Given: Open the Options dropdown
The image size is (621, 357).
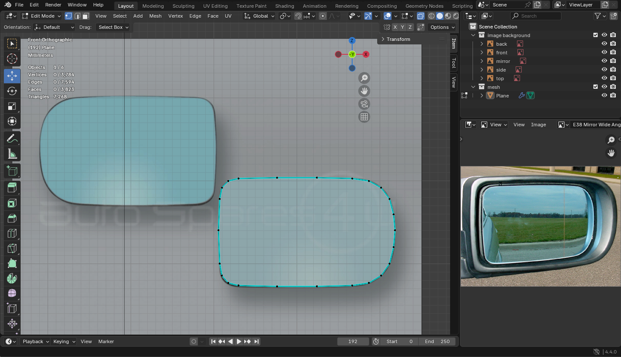Looking at the screenshot, I should 442,27.
